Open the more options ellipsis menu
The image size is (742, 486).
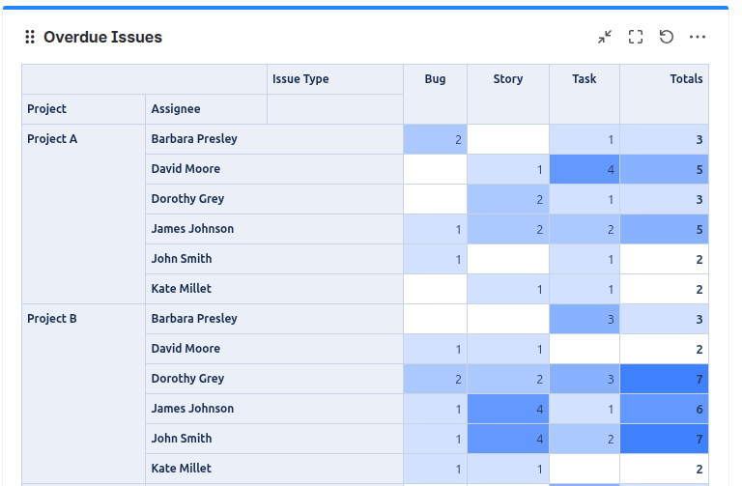click(698, 37)
